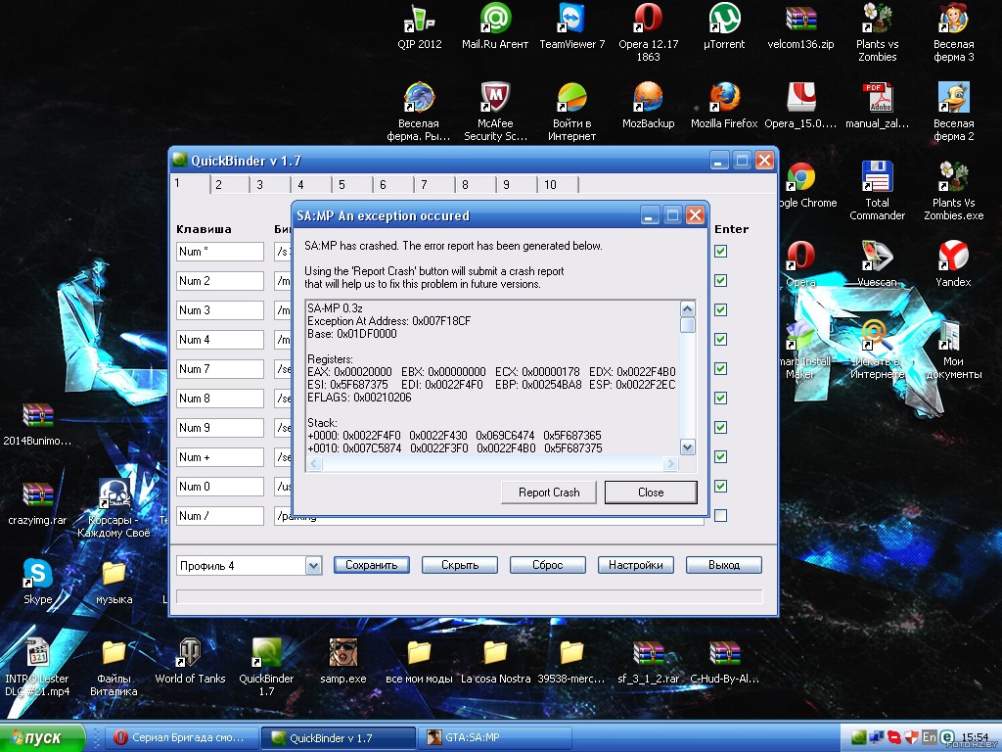Uncheck the Enter checkbox for Num 2
The image size is (1002, 752).
pyautogui.click(x=721, y=281)
